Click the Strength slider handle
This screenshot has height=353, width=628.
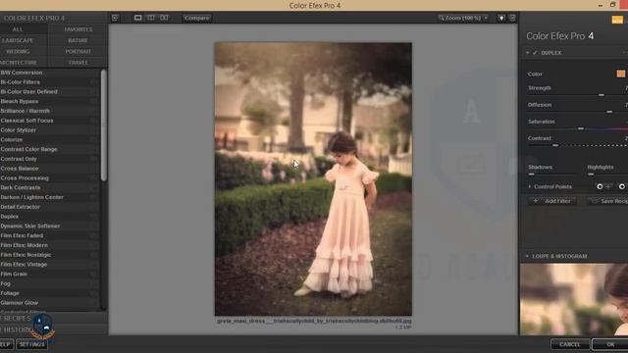pyautogui.click(x=602, y=95)
